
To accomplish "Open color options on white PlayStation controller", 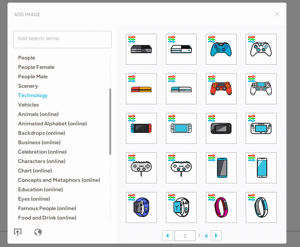I will point(252,79).
